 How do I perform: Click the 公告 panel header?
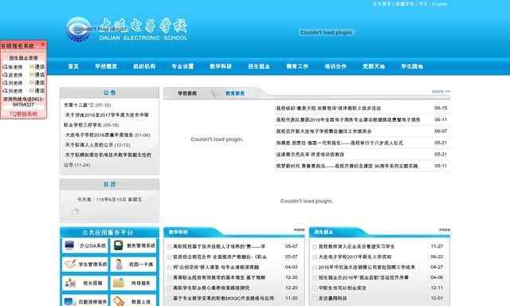click(109, 92)
